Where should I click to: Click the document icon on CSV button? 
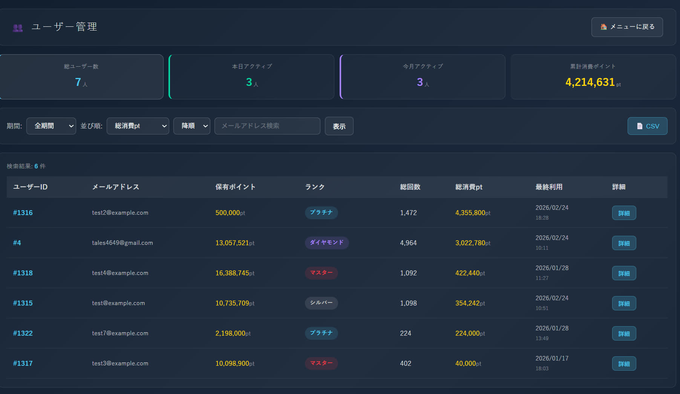click(640, 126)
